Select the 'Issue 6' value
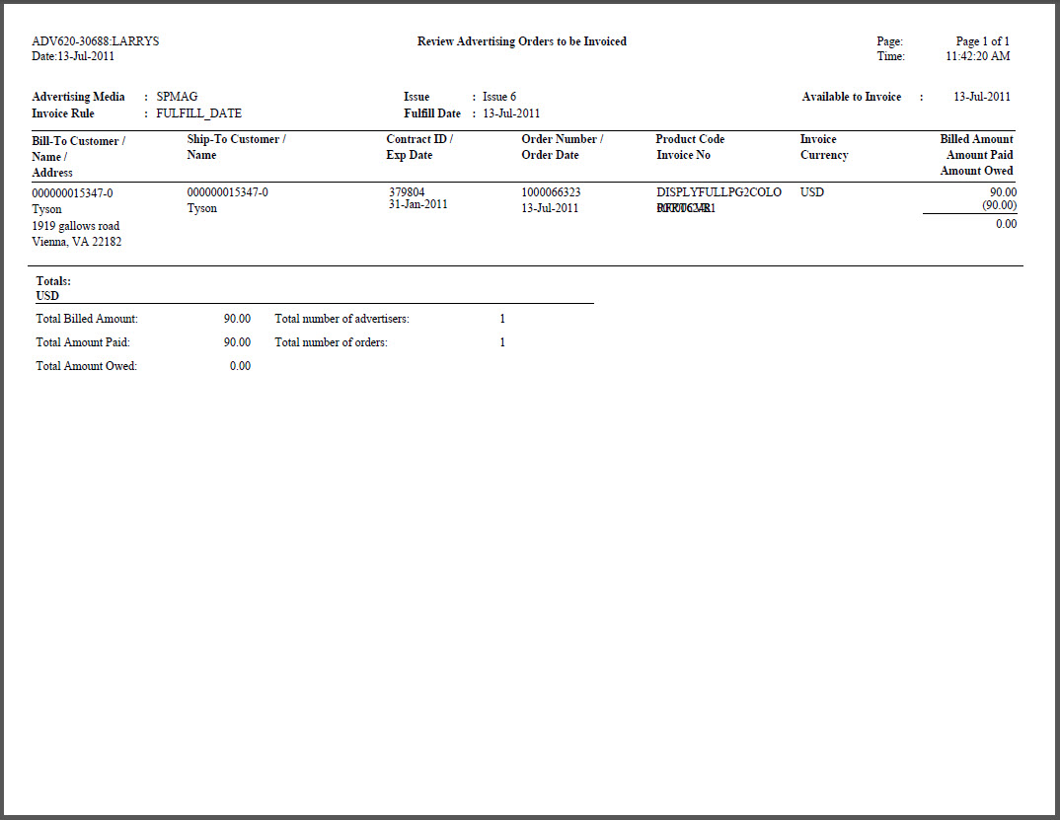 499,97
